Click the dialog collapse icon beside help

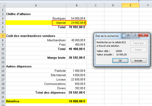coord(128,35)
